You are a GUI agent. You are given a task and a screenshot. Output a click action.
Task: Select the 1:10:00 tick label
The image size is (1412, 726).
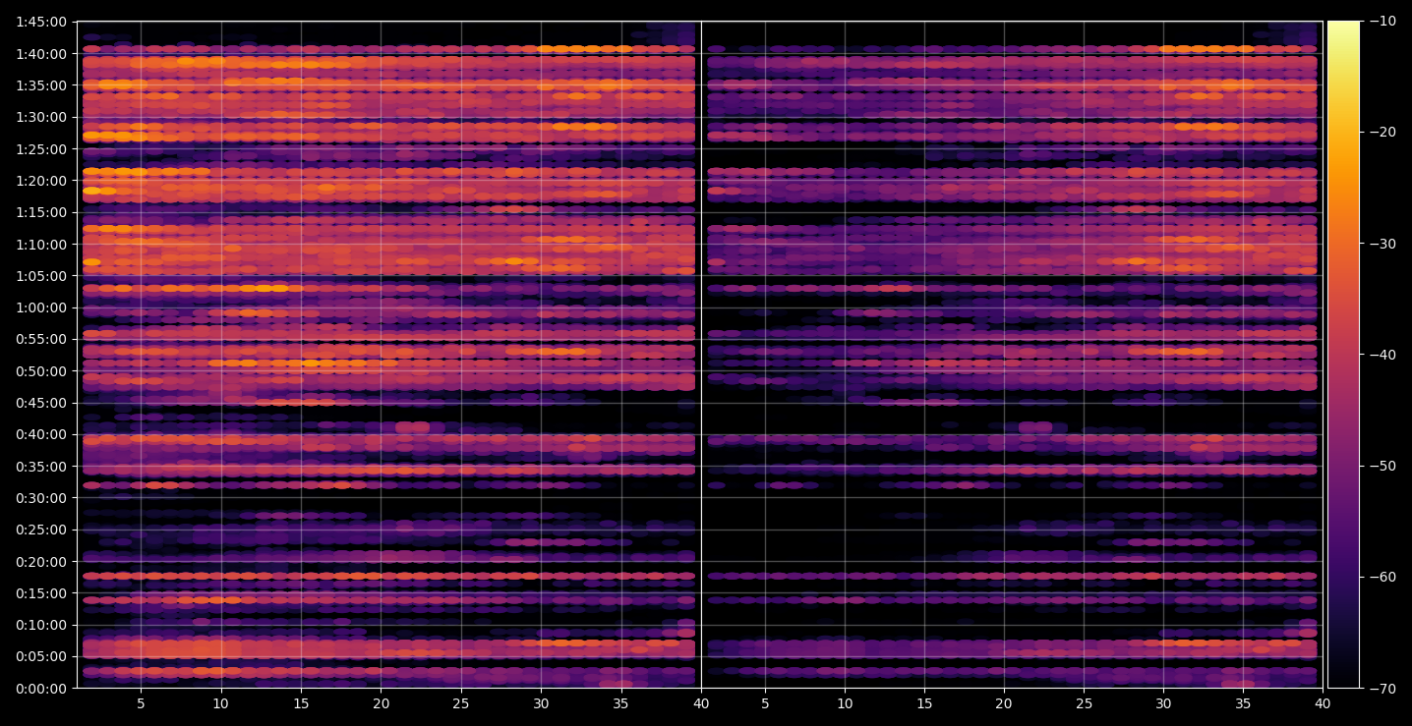point(41,244)
